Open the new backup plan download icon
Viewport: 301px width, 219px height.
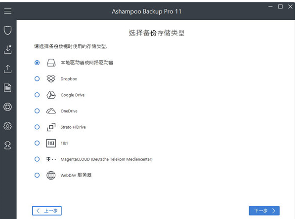(8, 49)
